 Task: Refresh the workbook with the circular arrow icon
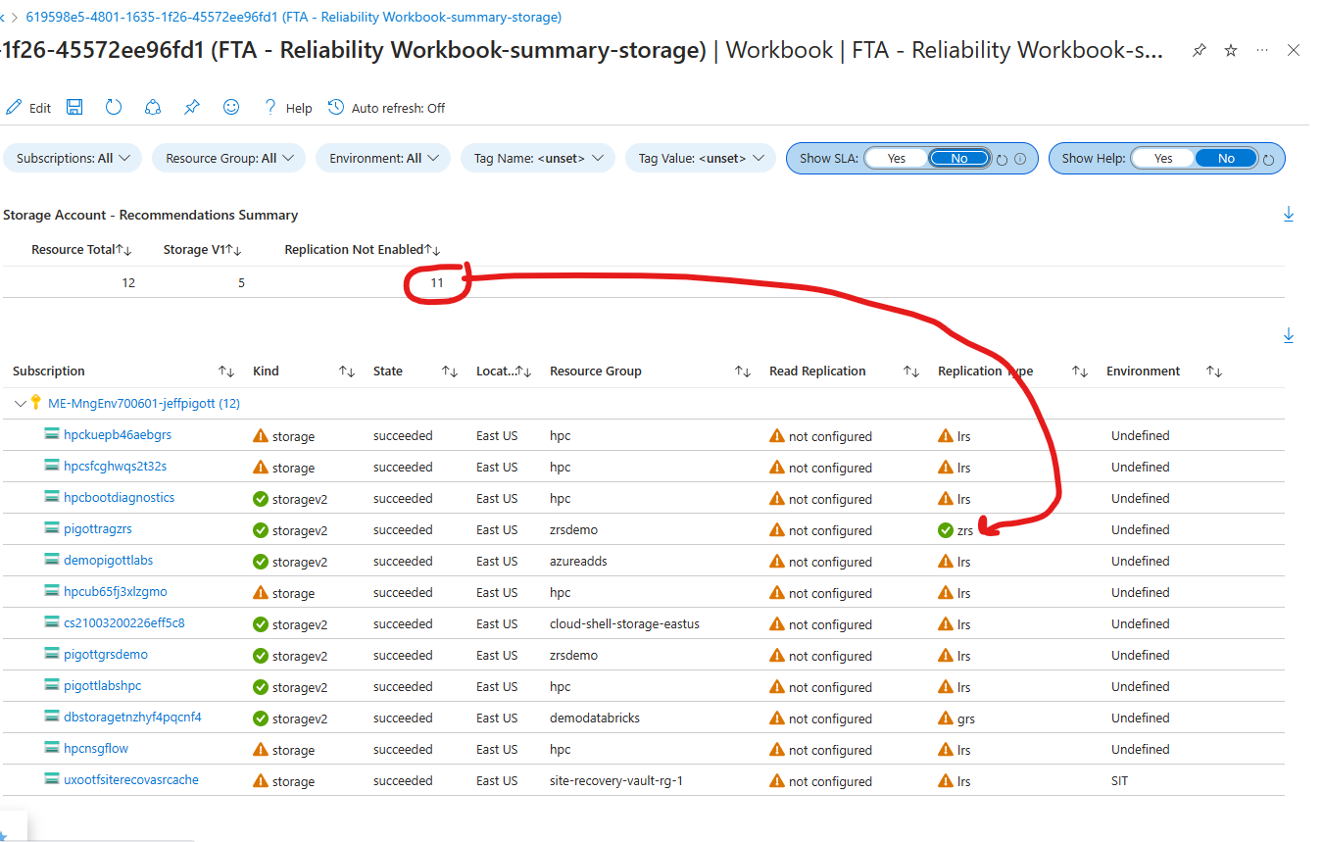coord(113,107)
